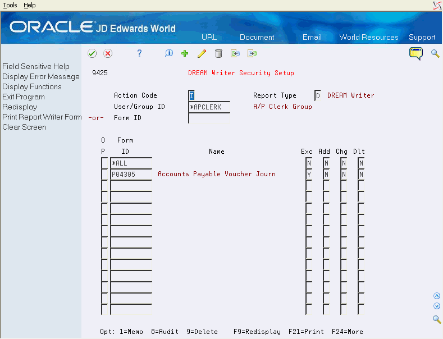Click the 'A/P Clerk Group' description text
Viewport: 443px width, 339px height.
pos(282,107)
